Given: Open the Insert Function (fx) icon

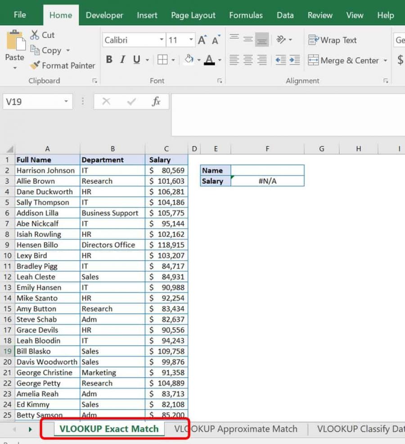Looking at the screenshot, I should pos(156,101).
